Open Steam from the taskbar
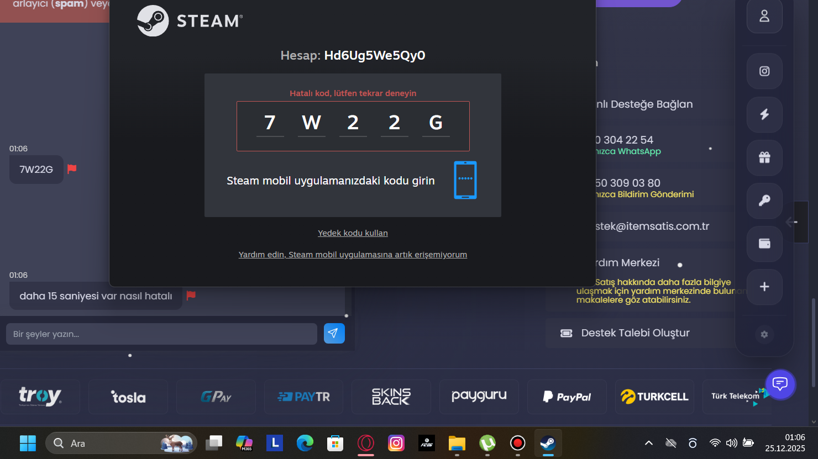 [548, 443]
